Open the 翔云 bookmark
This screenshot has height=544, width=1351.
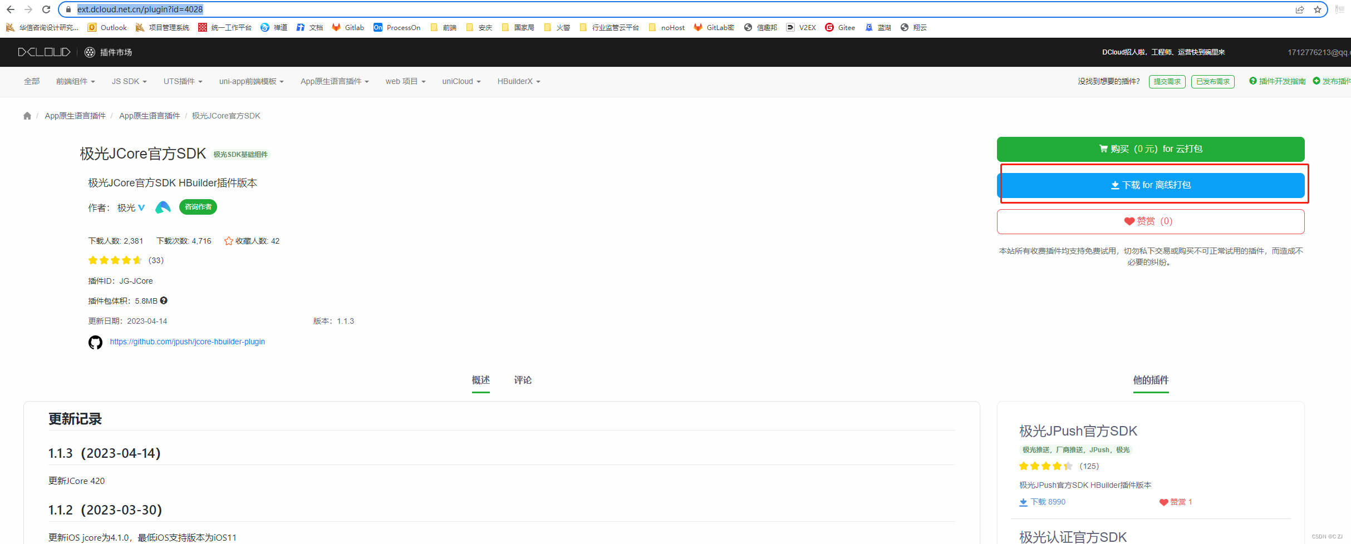pyautogui.click(x=913, y=27)
